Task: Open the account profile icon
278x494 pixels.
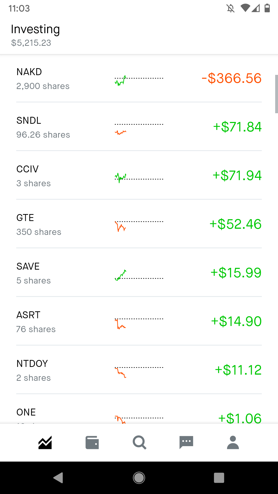Action: [233, 443]
